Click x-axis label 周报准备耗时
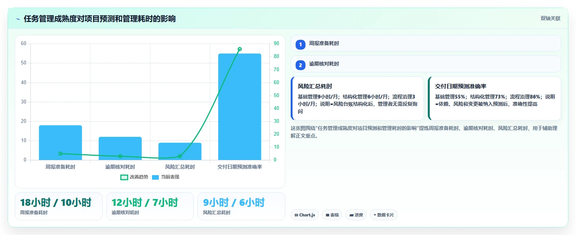This screenshot has height=235, width=576. (x=60, y=167)
